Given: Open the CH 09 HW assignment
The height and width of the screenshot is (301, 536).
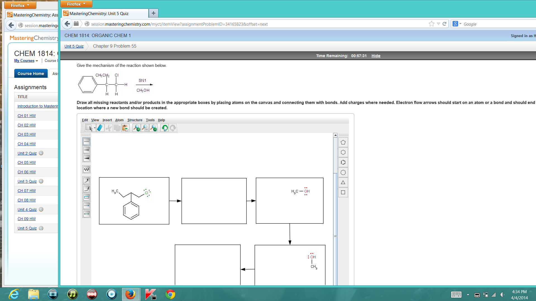Looking at the screenshot, I should pos(27,219).
